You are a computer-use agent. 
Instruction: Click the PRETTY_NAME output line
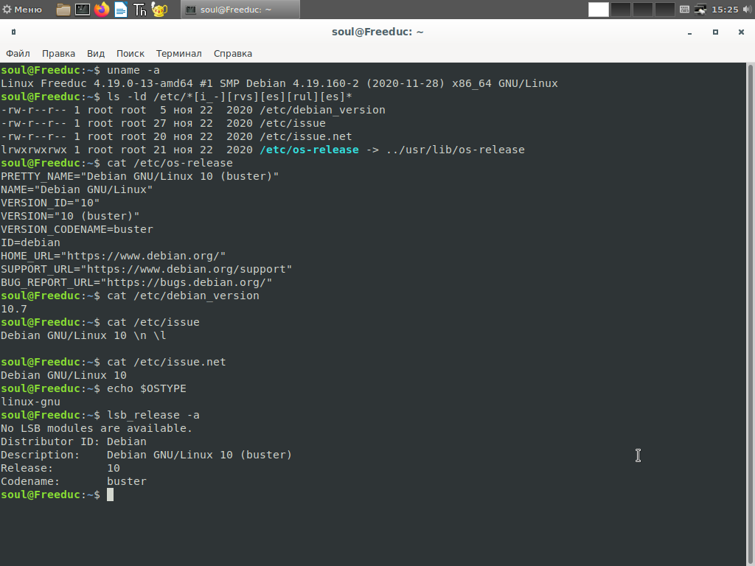click(139, 176)
